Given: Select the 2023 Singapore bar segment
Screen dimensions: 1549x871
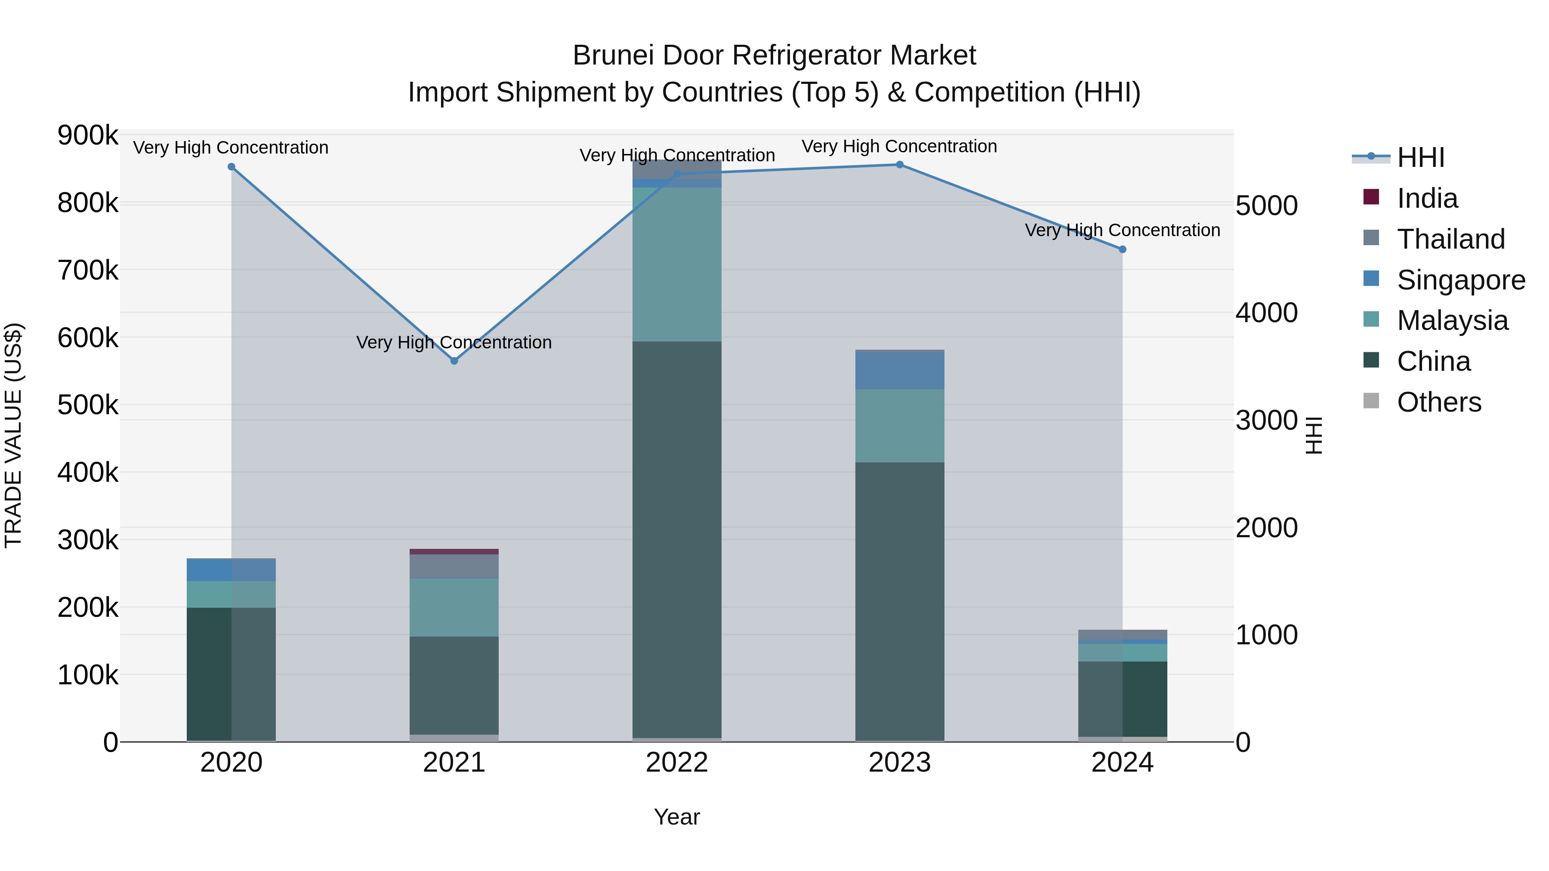Looking at the screenshot, I should click(900, 370).
